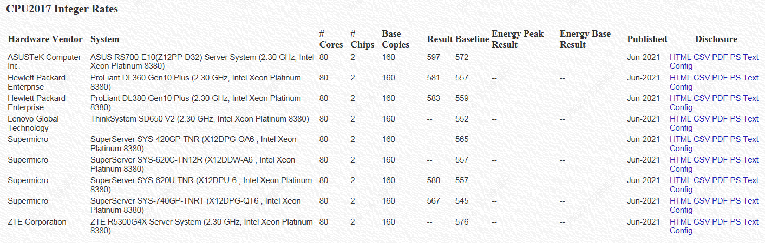The height and width of the screenshot is (243, 765).
Task: Click the System column header
Action: coord(105,39)
